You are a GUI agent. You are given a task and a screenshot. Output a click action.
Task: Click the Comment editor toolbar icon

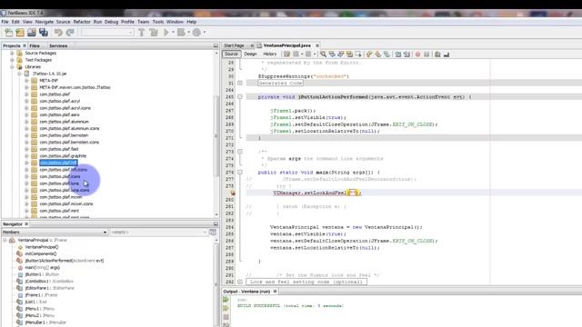pos(437,54)
